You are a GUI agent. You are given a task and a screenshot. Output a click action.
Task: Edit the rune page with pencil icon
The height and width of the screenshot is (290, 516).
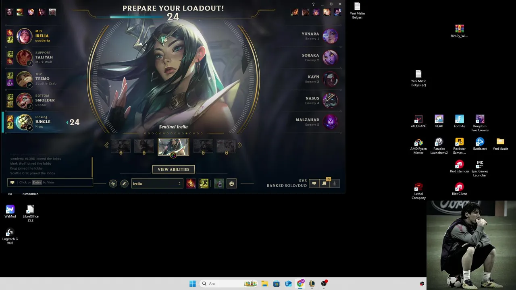pyautogui.click(x=125, y=184)
